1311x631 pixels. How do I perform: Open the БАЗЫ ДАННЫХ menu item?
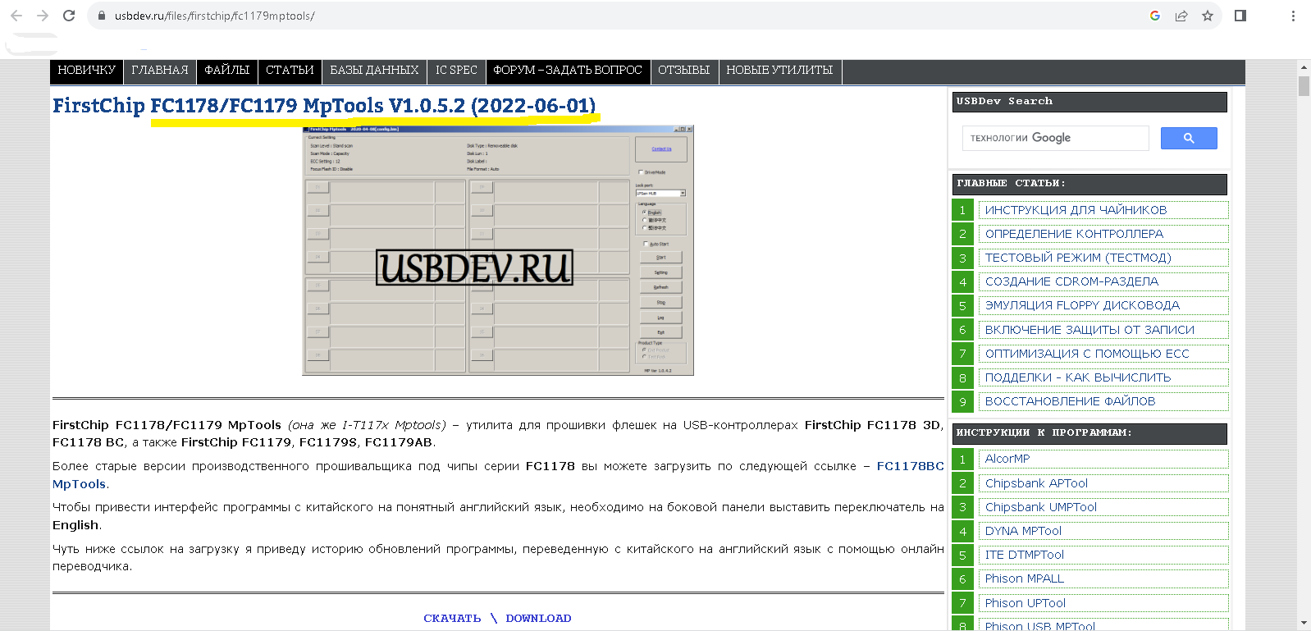point(374,71)
